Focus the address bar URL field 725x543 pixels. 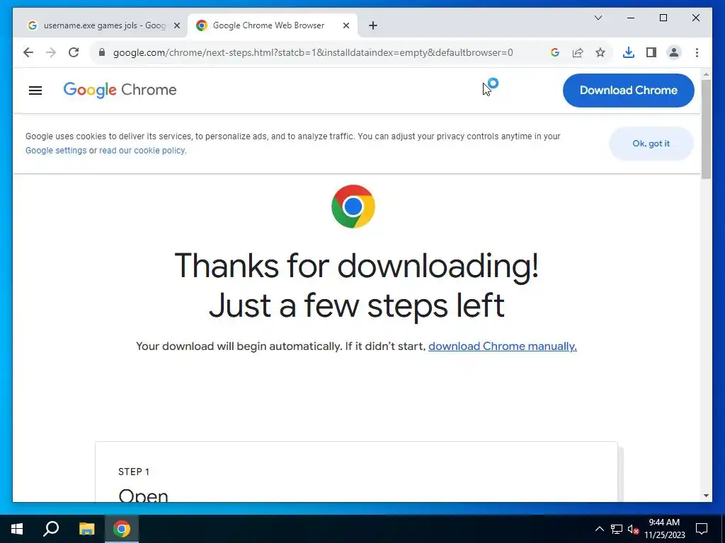click(313, 52)
